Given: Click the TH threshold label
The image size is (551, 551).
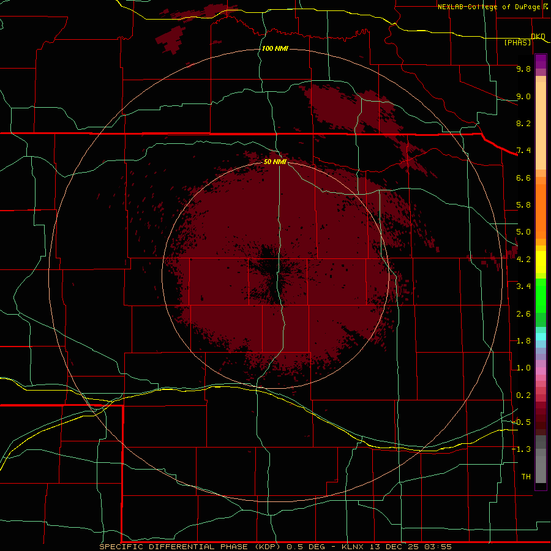Looking at the screenshot, I should click(526, 477).
